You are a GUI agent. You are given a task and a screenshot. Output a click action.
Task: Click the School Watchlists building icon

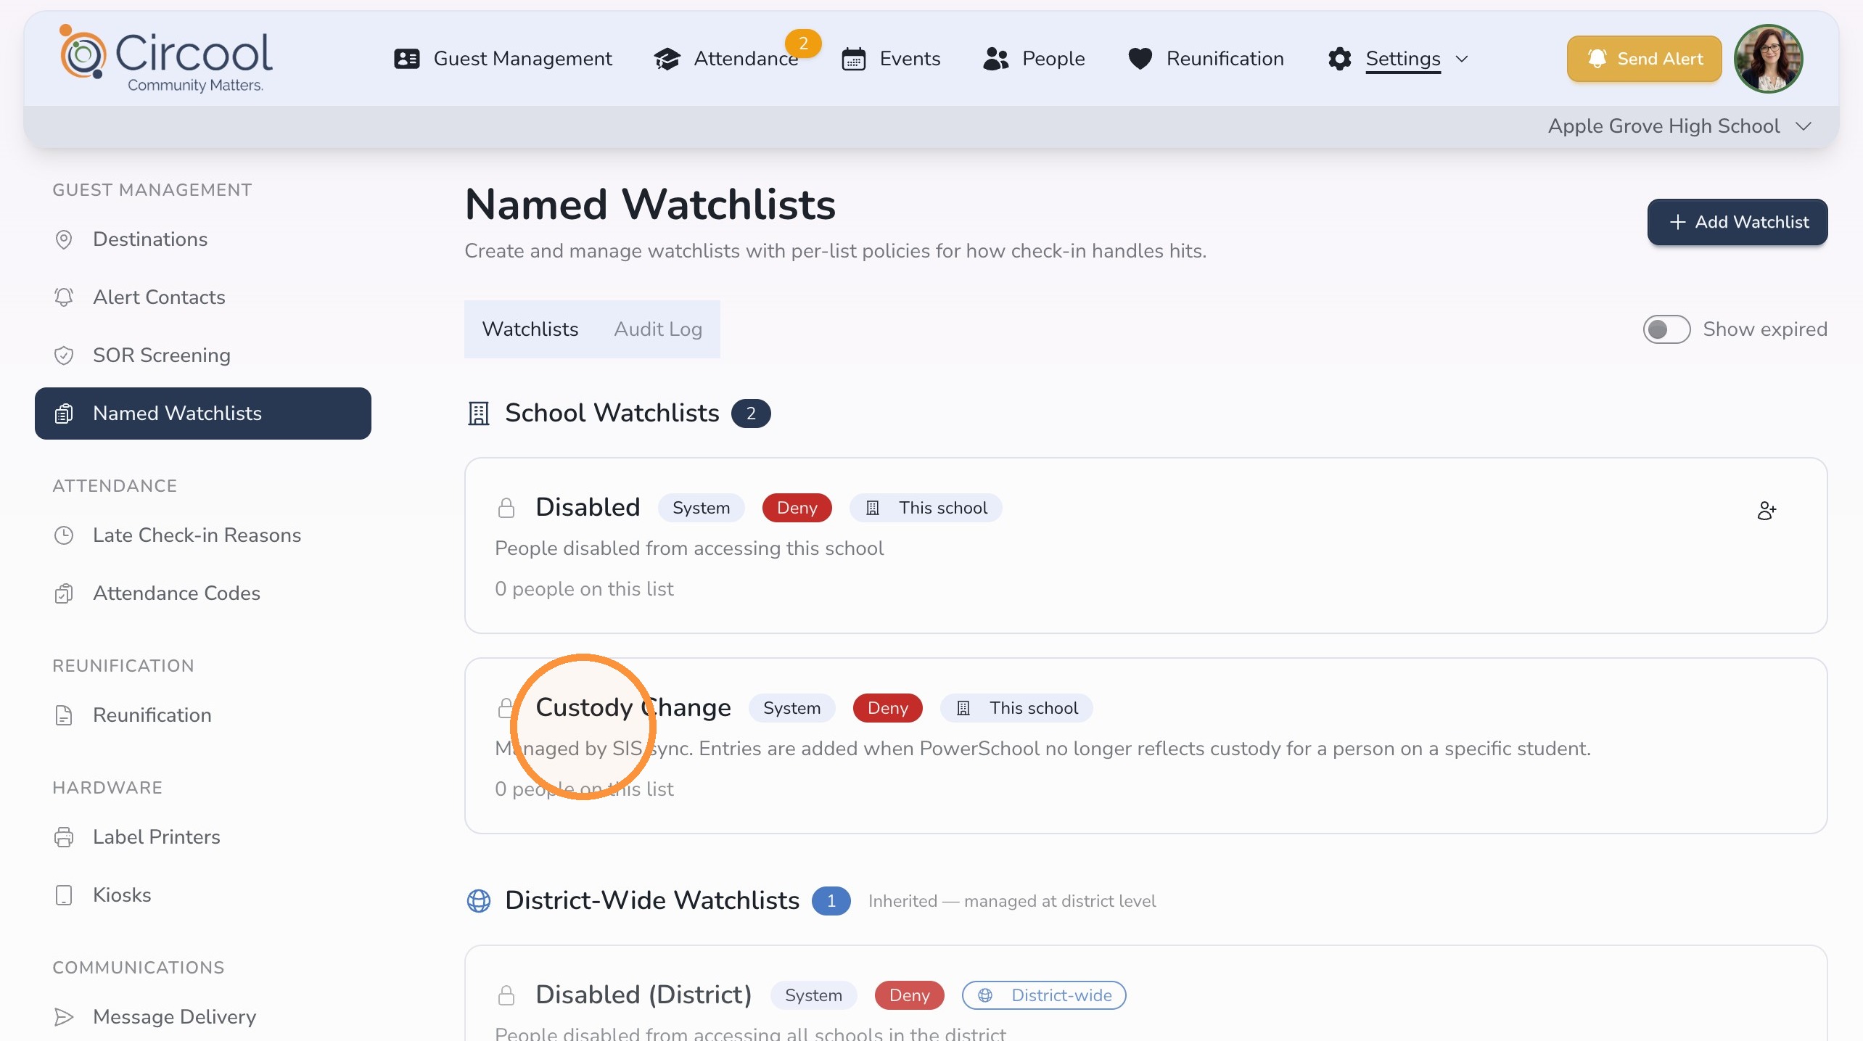(x=479, y=413)
